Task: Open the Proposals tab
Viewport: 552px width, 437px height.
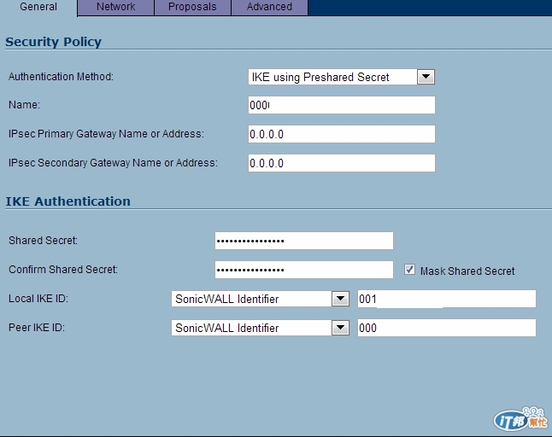Action: click(x=192, y=7)
